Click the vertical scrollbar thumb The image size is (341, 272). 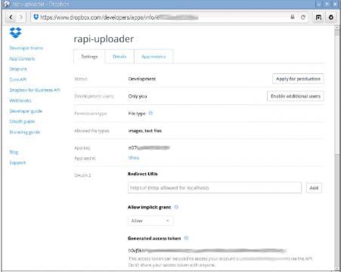pyautogui.click(x=337, y=94)
